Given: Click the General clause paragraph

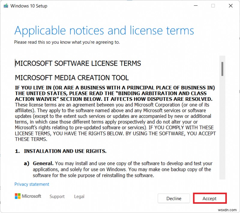Looking at the screenshot, I should click(122, 169).
